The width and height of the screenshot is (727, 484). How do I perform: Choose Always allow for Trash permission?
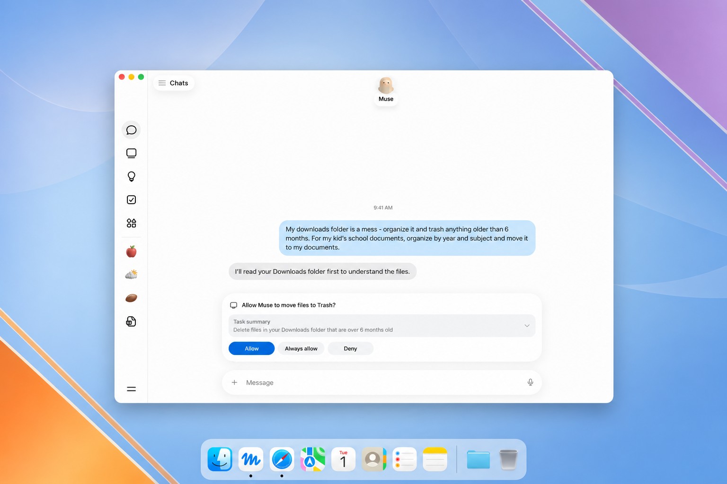click(x=301, y=348)
